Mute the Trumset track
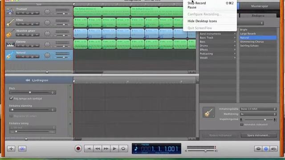 click(x=23, y=13)
